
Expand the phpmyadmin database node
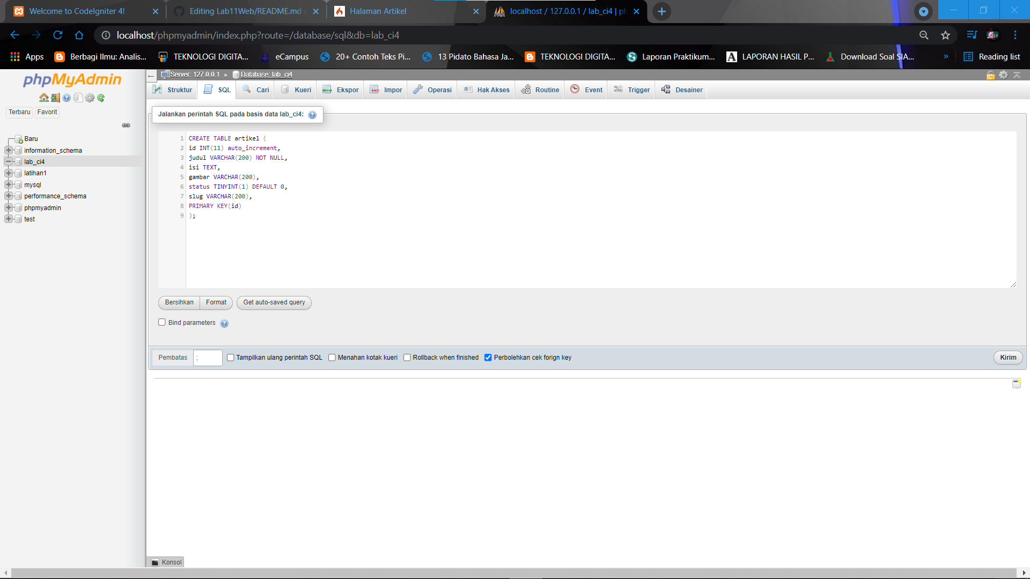point(9,207)
